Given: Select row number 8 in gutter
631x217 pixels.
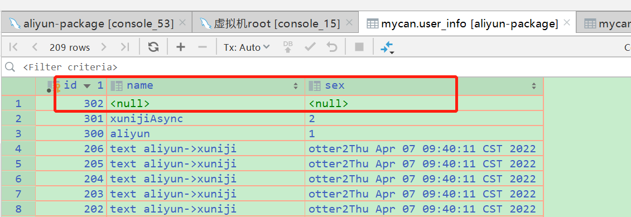Looking at the screenshot, I should 18,209.
